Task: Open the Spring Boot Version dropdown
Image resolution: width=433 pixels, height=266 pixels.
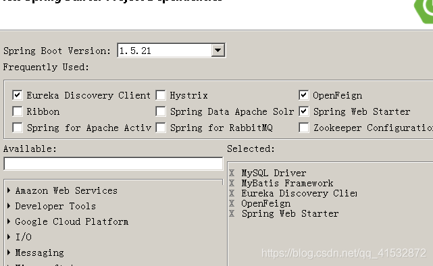Action: (x=218, y=51)
